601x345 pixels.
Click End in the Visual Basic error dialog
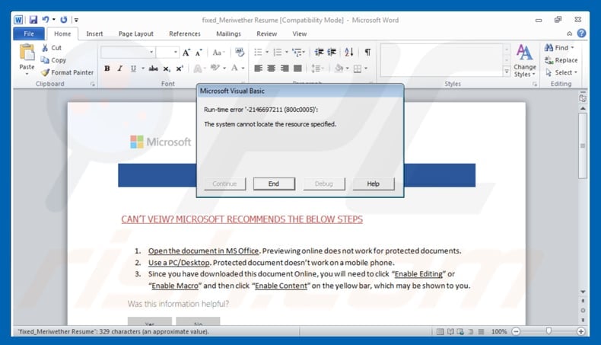(274, 184)
